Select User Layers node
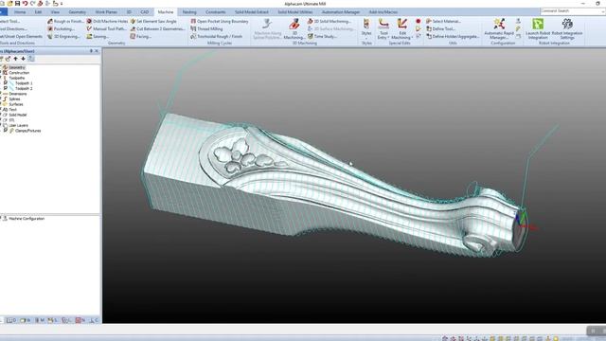This screenshot has height=341, width=606. (x=18, y=125)
